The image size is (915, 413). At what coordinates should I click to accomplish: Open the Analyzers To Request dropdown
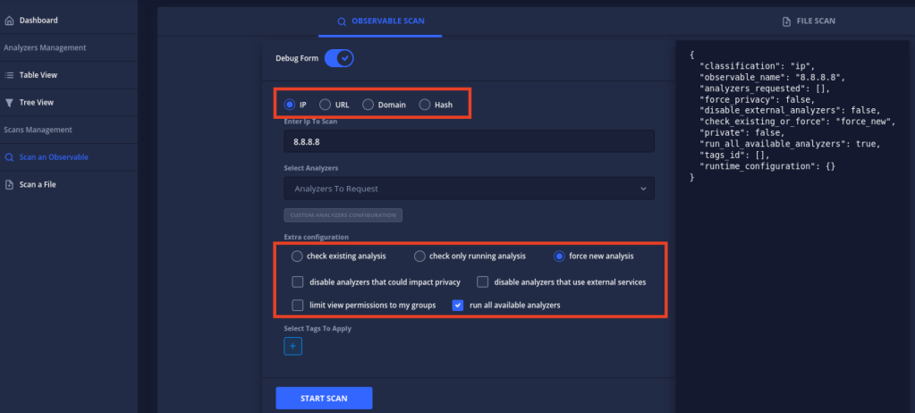(469, 189)
